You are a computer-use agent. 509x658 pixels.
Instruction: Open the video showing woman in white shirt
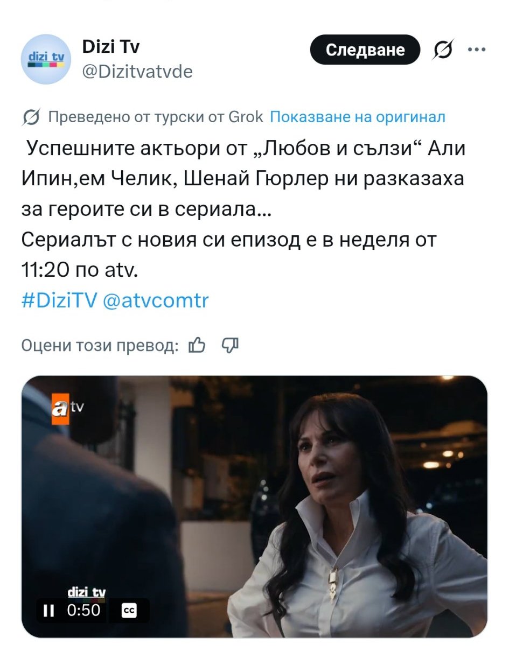tap(254, 507)
